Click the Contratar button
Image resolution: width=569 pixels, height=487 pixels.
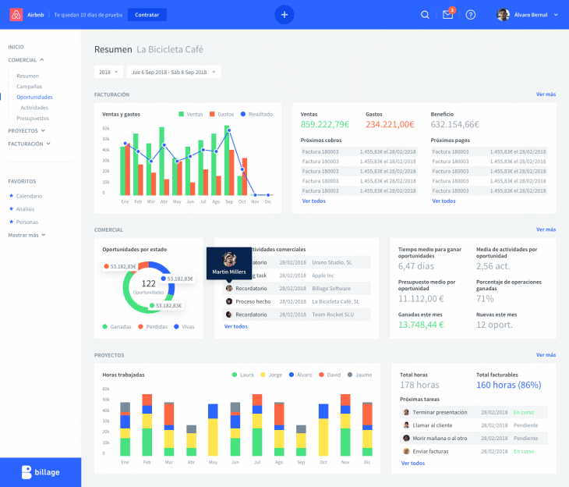click(x=147, y=15)
